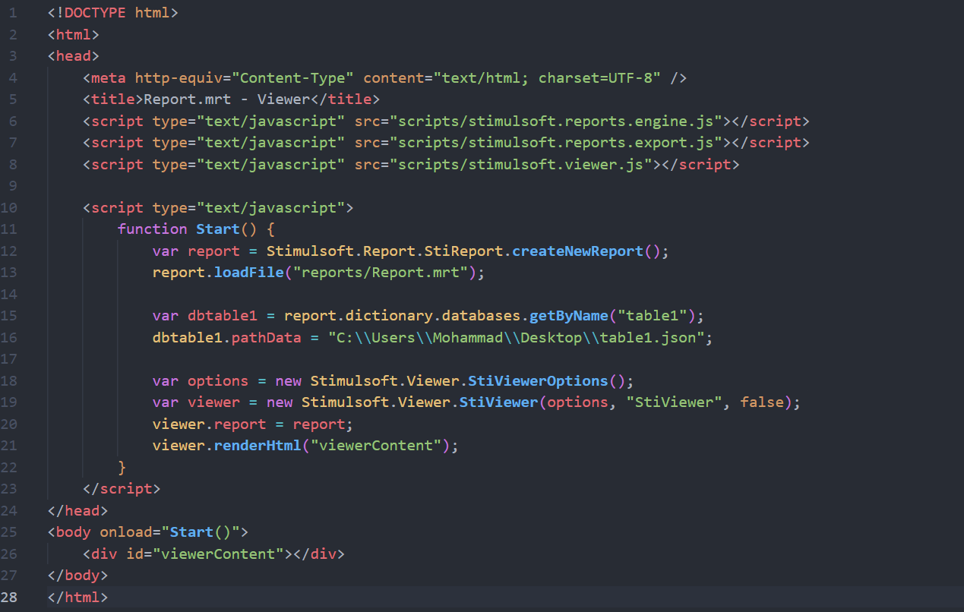Screen dimensions: 964x612
Task: Click the "reports/Report.mrt" string
Action: pyautogui.click(x=381, y=273)
